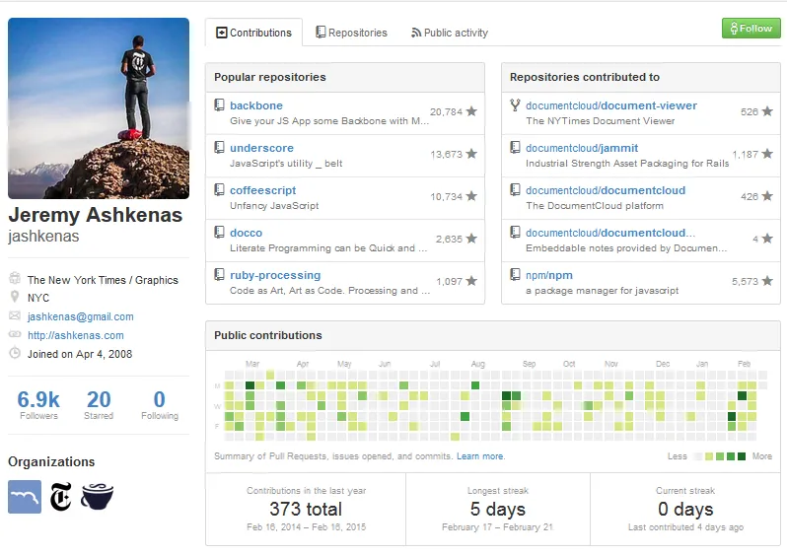Screen dimensions: 787x555
Task: Click the green Follow button
Action: [x=751, y=29]
